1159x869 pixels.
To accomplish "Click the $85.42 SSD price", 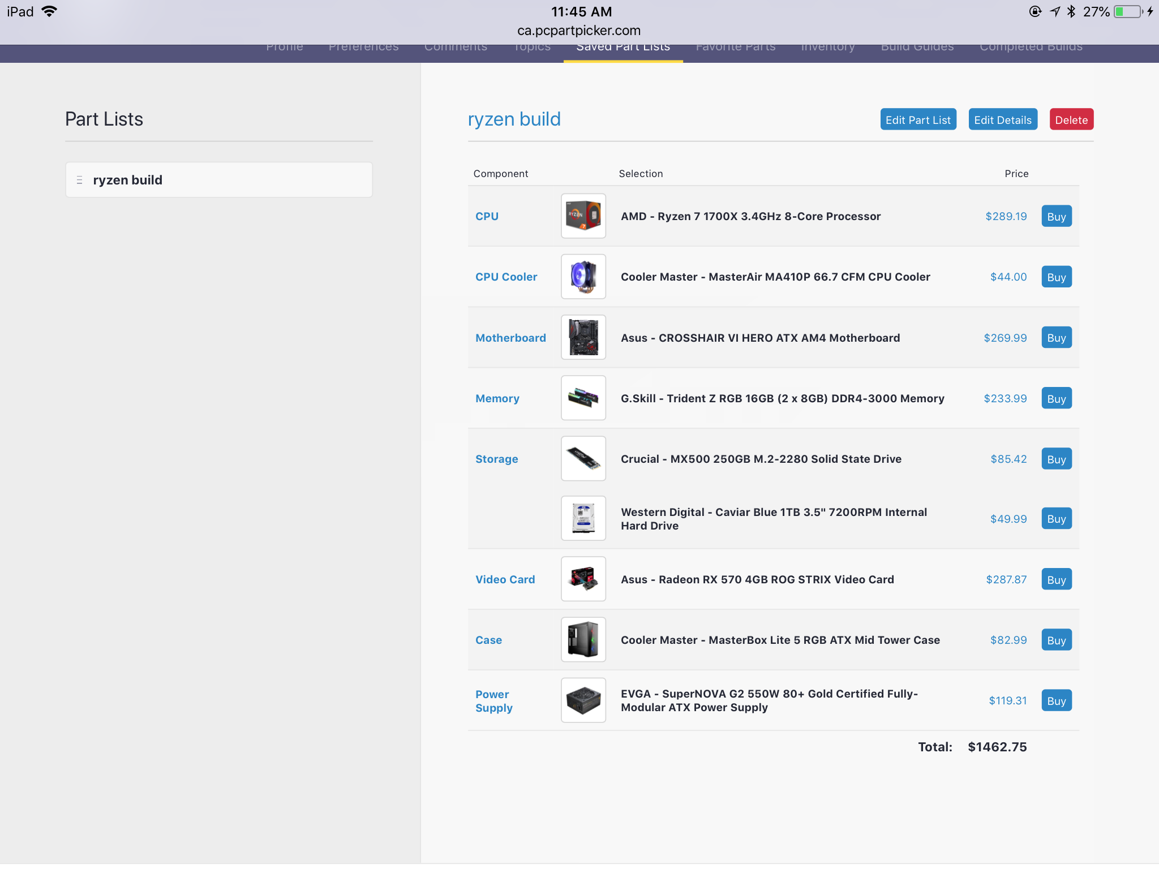I will click(x=1008, y=459).
